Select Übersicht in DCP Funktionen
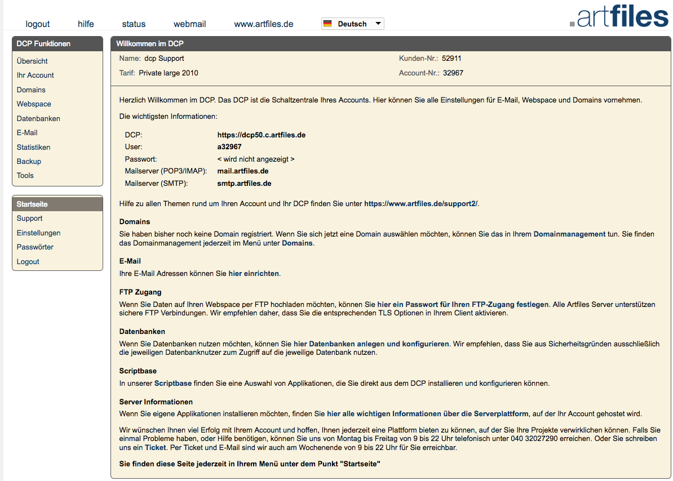Image resolution: width=673 pixels, height=481 pixels. (32, 61)
